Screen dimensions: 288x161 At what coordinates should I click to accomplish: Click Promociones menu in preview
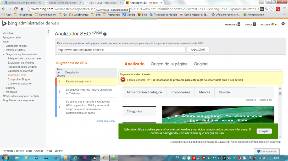(x=180, y=92)
